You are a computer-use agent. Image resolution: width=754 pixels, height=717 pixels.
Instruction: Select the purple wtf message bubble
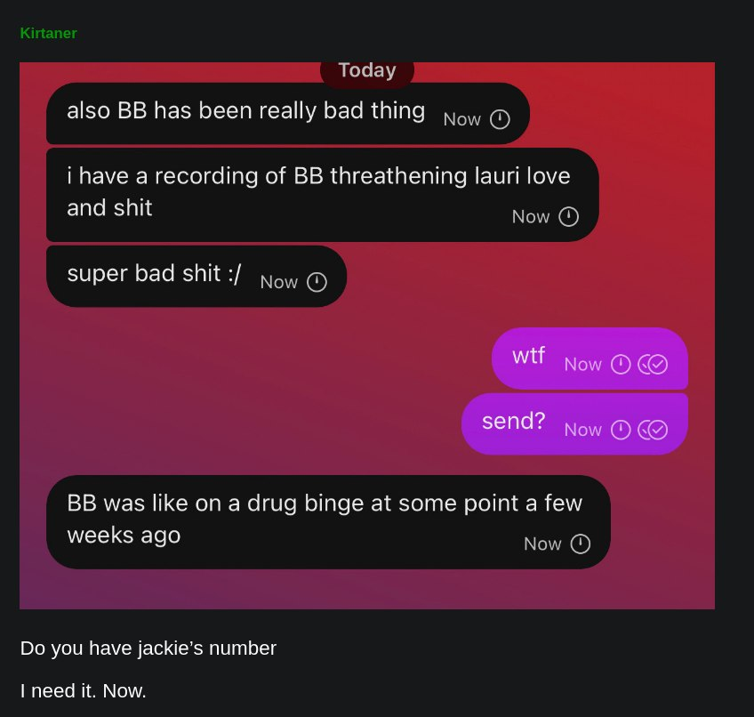(x=590, y=358)
